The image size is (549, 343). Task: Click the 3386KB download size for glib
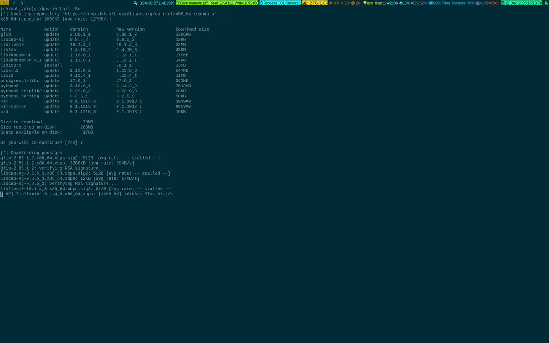[x=184, y=34]
